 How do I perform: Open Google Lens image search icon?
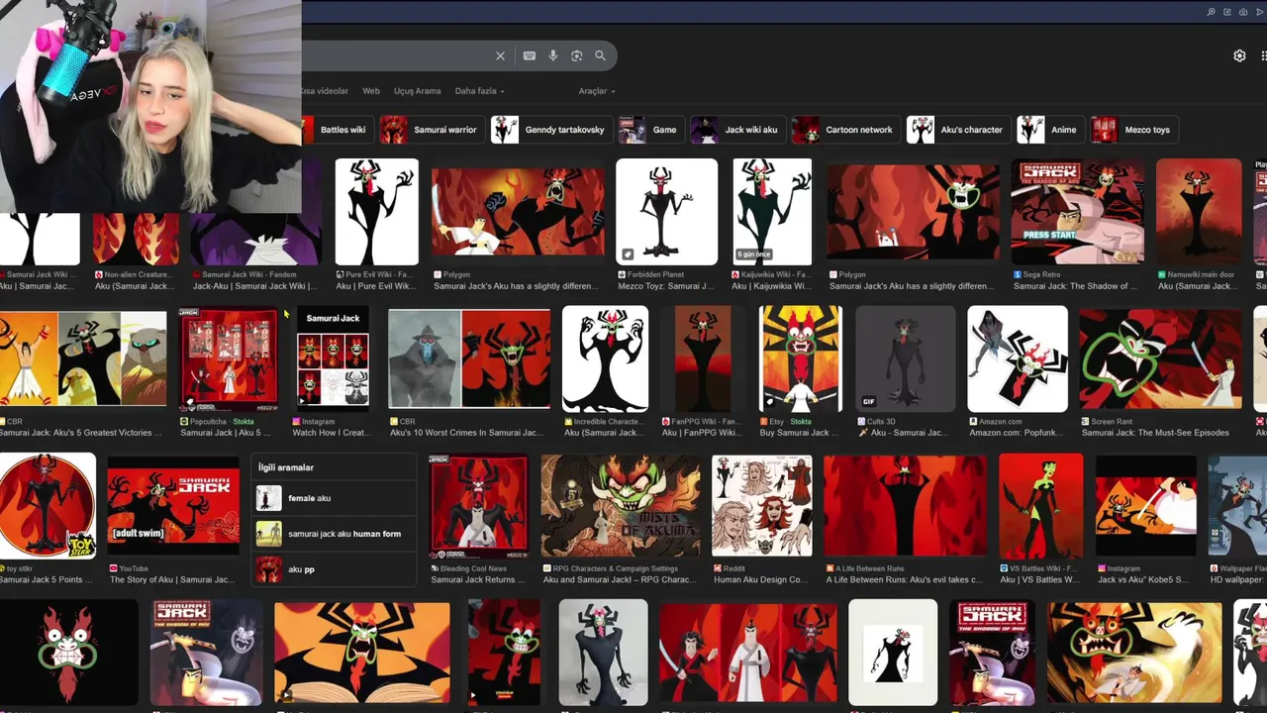(577, 56)
